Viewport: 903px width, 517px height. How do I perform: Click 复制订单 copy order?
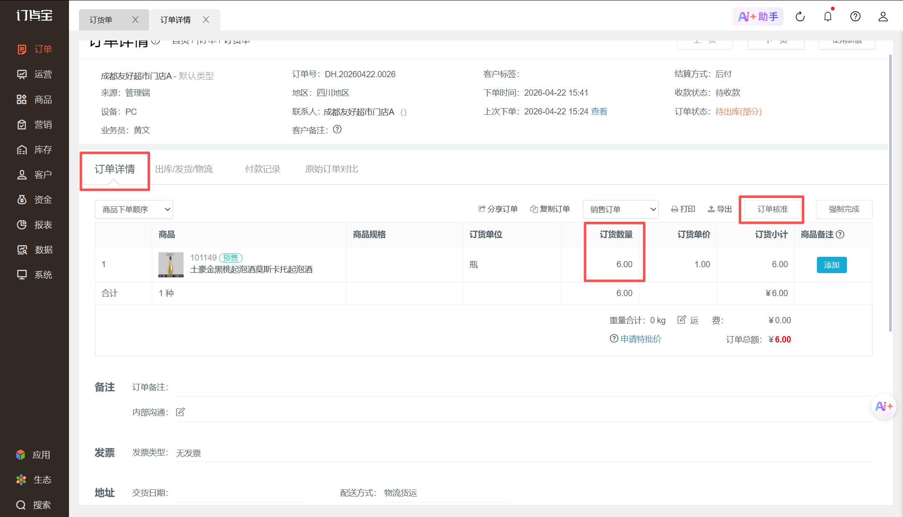[550, 209]
